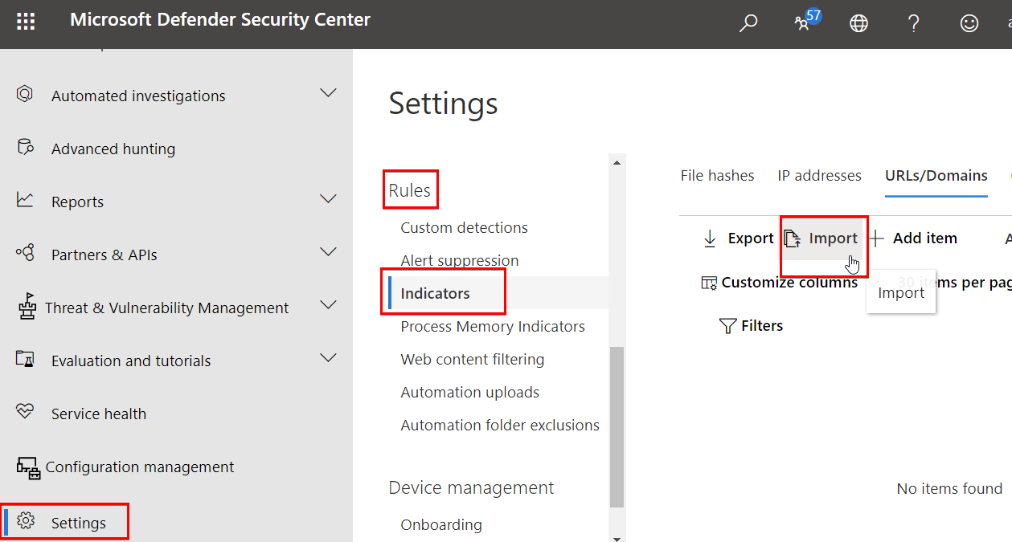This screenshot has width=1012, height=542.
Task: Switch to the File hashes tab
Action: (x=717, y=175)
